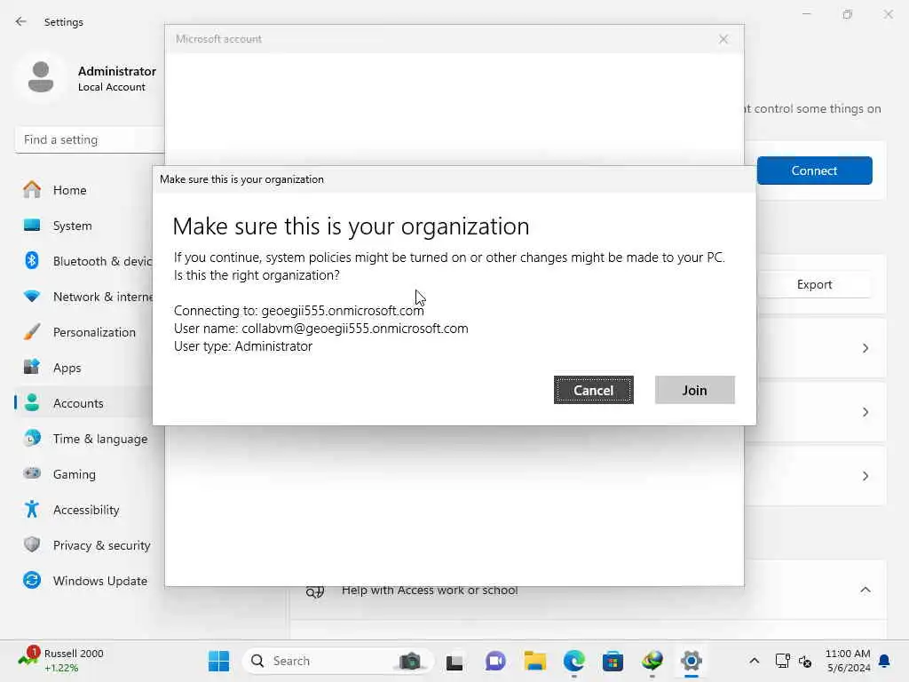Open the Personalization settings page
909x682 pixels.
(84, 332)
